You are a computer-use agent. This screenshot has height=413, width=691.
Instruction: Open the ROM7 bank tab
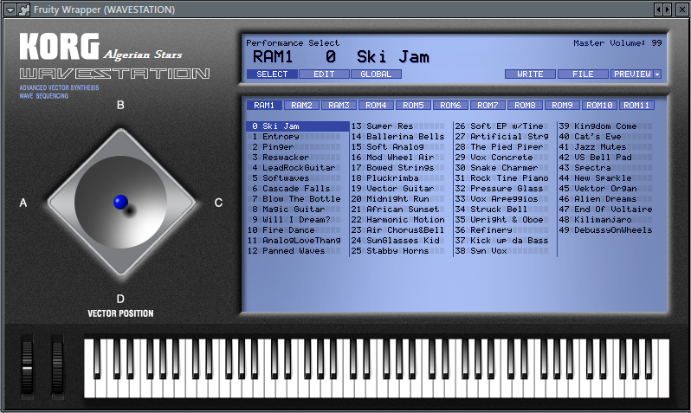pyautogui.click(x=488, y=106)
